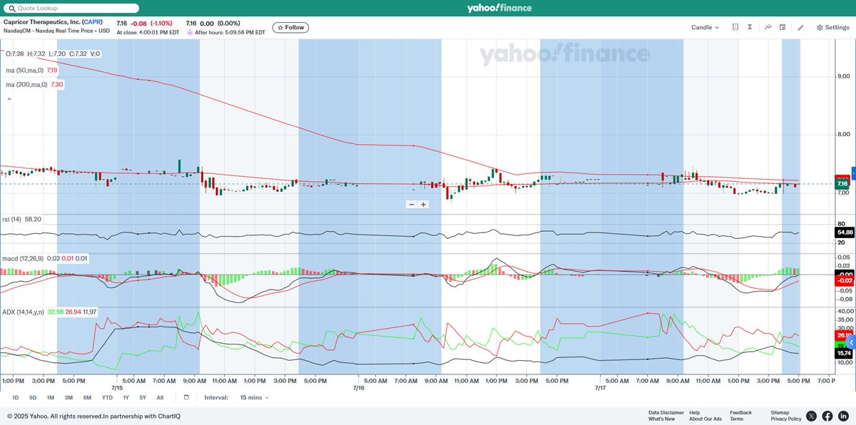Open the indicators sigma icon
856x425 pixels.
750,27
